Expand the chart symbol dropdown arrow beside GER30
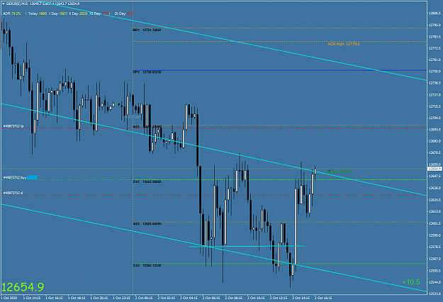This screenshot has width=443, height=302. [4, 4]
